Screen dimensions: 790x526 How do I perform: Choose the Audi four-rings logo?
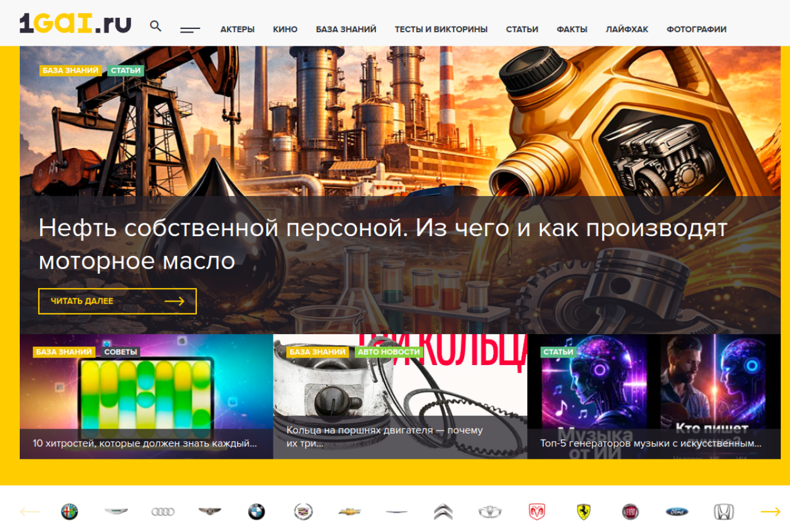pos(163,512)
